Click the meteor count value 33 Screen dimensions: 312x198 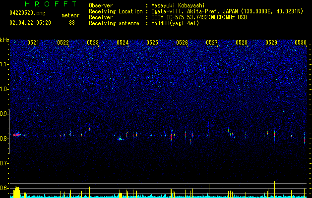[72, 23]
